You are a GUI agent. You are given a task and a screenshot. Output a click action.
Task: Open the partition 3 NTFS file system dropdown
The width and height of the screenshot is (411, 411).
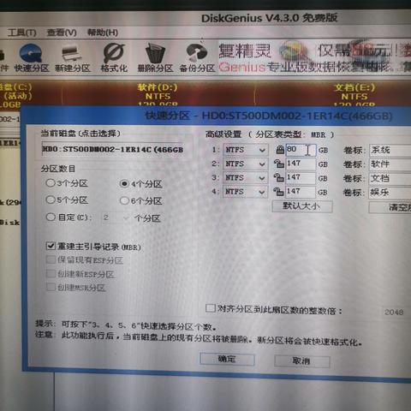(x=246, y=178)
